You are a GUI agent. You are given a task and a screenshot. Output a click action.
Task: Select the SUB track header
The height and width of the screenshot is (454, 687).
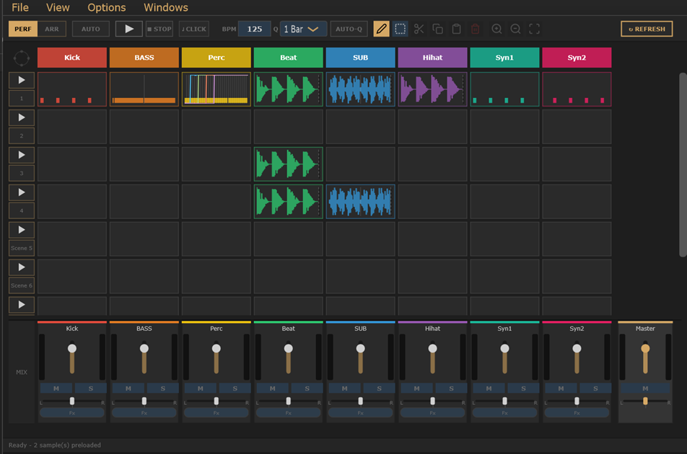tap(361, 58)
